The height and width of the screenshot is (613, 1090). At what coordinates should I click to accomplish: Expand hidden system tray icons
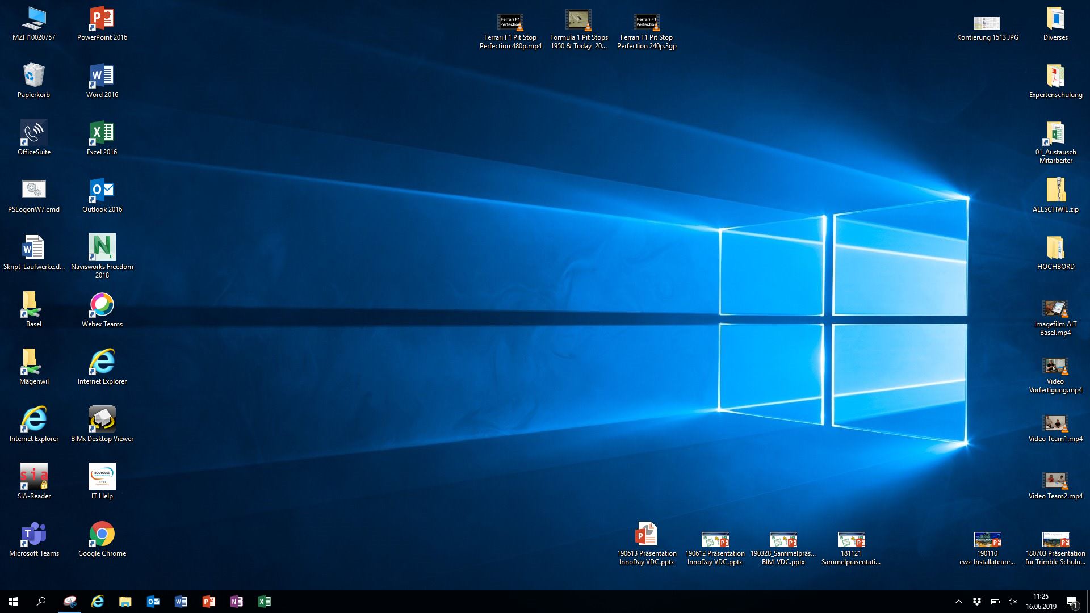(959, 602)
